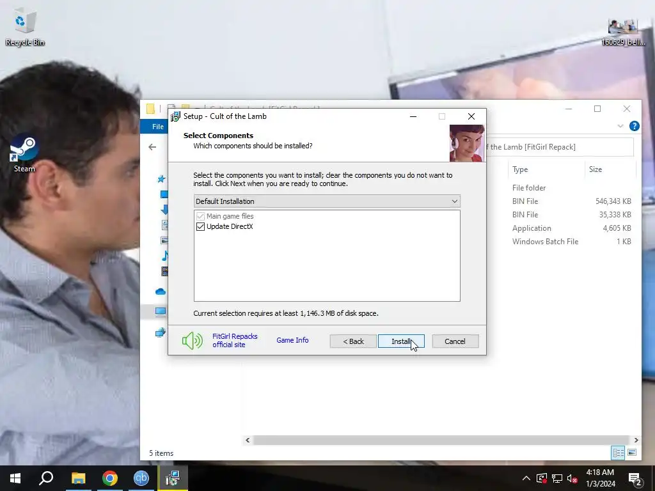
Task: Cancel the Cult of the Lamb setup
Action: point(455,341)
